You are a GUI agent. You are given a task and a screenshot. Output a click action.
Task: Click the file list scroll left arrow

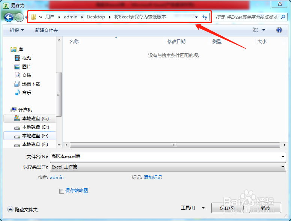tap(66, 145)
